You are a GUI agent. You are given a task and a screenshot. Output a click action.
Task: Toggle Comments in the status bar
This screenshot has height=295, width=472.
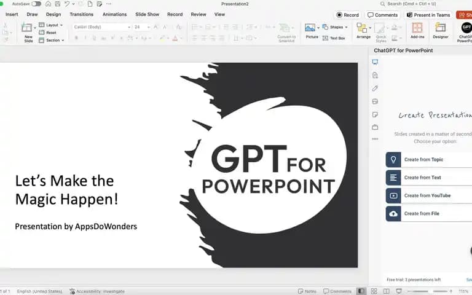(337, 291)
